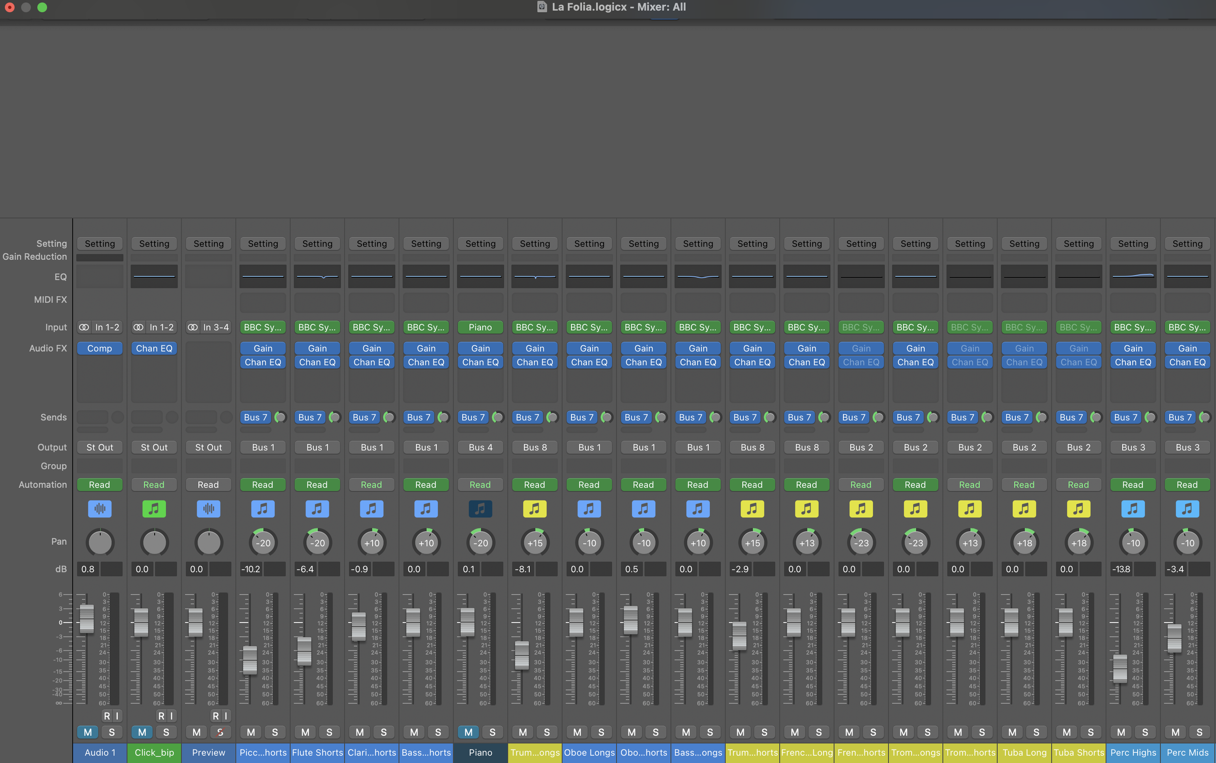This screenshot has height=763, width=1216.
Task: Open the Output Bus 4 dropdown on Piano
Action: [480, 447]
